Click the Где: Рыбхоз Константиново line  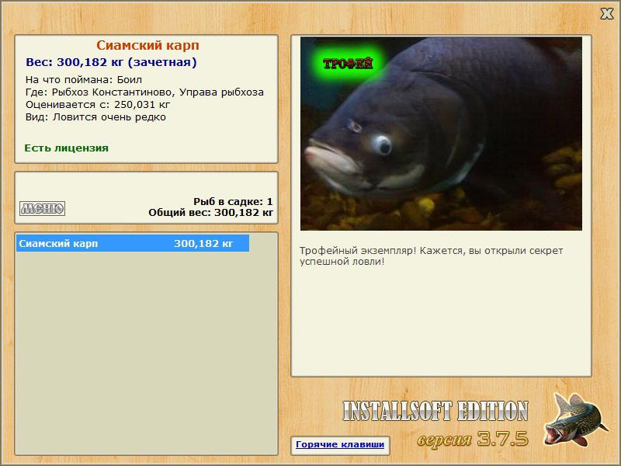pyautogui.click(x=144, y=92)
